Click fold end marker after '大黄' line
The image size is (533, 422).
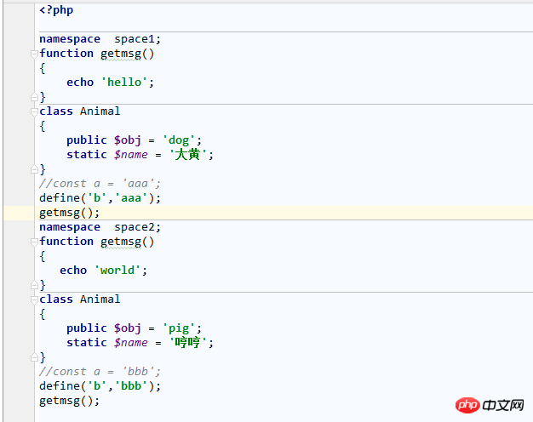pyautogui.click(x=35, y=169)
